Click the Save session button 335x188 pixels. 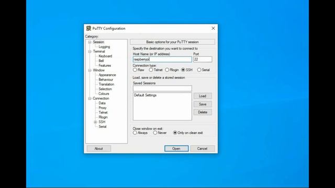[x=203, y=104]
